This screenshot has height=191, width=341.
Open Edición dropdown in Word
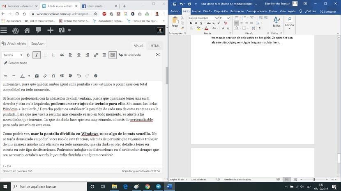tap(289, 23)
